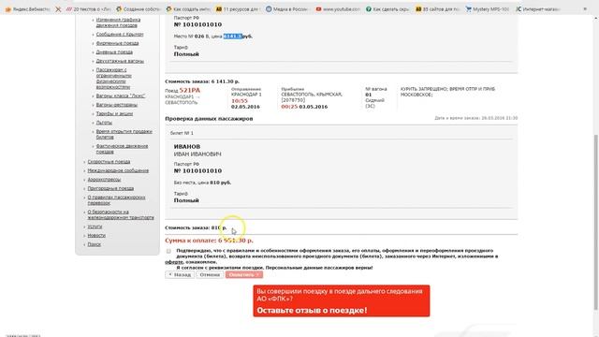This screenshot has width=599, height=337.
Task: Open 'Новости' sidebar section
Action: pos(96,236)
